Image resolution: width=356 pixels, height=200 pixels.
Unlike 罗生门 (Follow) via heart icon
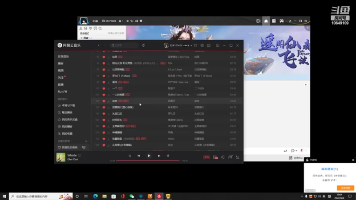(104, 76)
